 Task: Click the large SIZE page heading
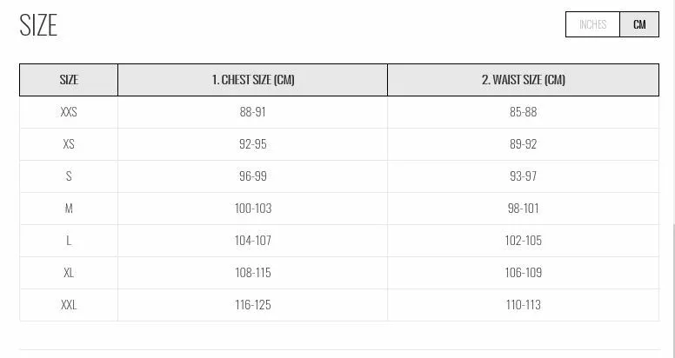click(38, 26)
